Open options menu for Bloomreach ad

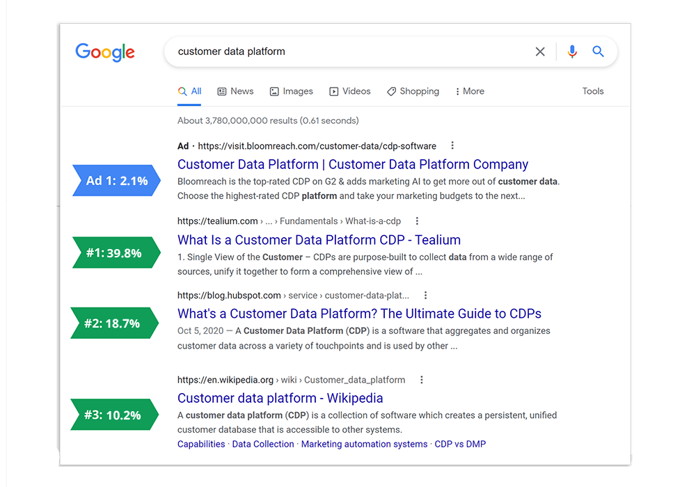[x=452, y=146]
